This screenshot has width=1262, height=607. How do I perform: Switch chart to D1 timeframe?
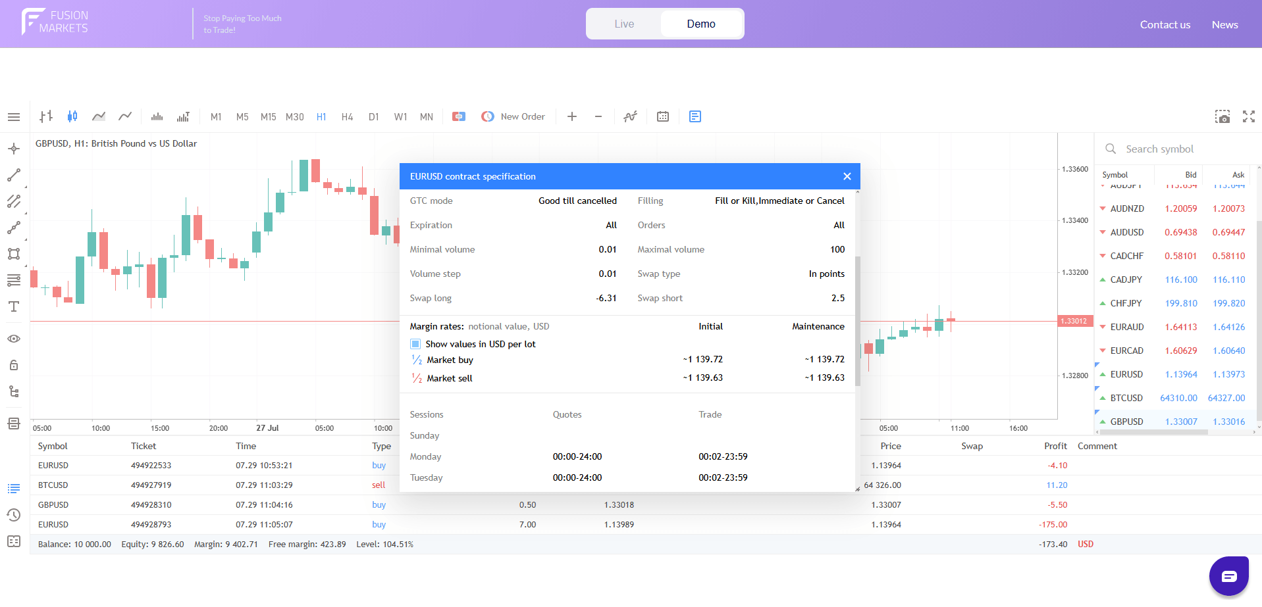(374, 117)
